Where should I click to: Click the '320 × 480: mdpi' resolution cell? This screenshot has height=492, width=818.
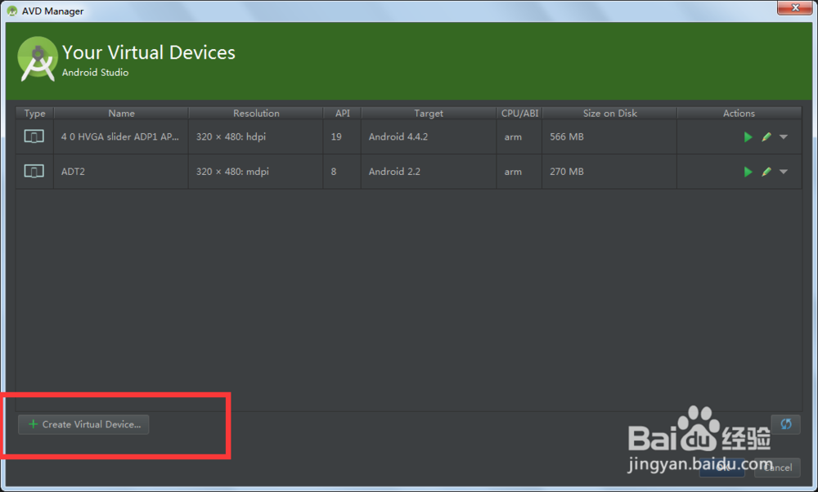(255, 172)
